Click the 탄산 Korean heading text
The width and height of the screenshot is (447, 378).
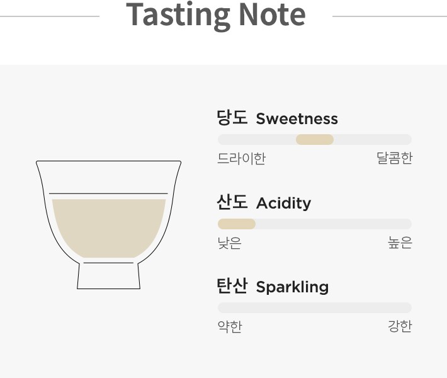[232, 286]
